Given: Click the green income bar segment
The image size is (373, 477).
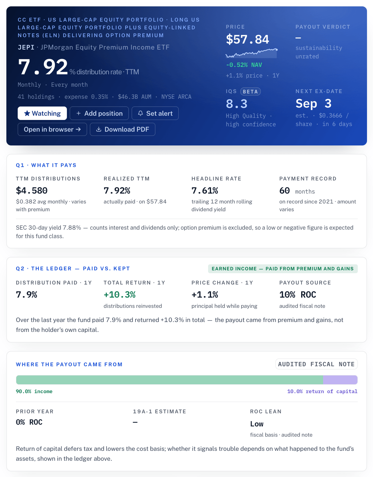Looking at the screenshot, I should click(170, 380).
